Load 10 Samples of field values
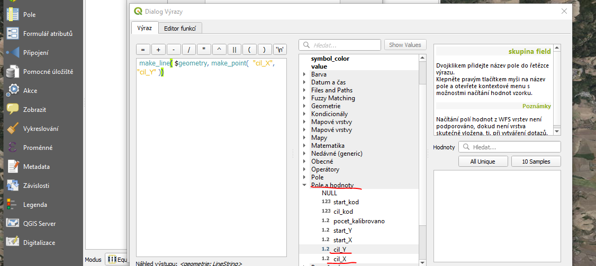This screenshot has width=596, height=266. coord(536,161)
